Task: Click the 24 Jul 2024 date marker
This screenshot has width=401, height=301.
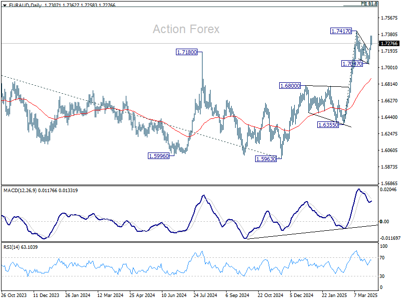Action: coord(205,295)
